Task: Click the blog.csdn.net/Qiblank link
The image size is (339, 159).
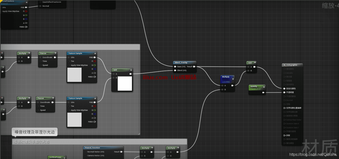Action: point(313,155)
